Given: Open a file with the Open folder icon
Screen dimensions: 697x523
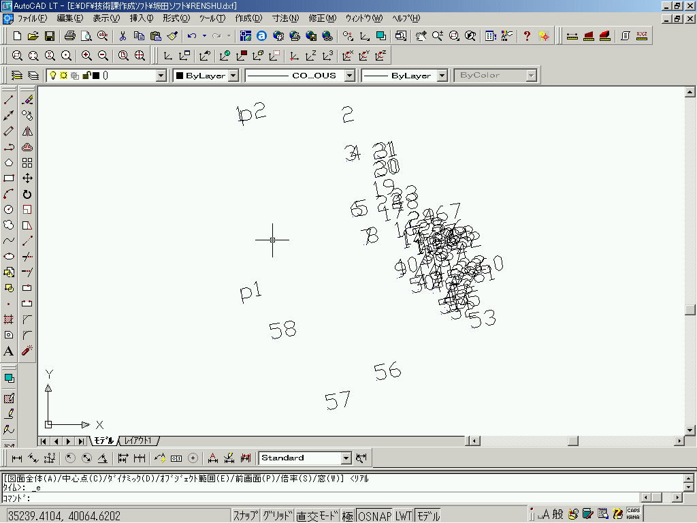Looking at the screenshot, I should pos(33,36).
